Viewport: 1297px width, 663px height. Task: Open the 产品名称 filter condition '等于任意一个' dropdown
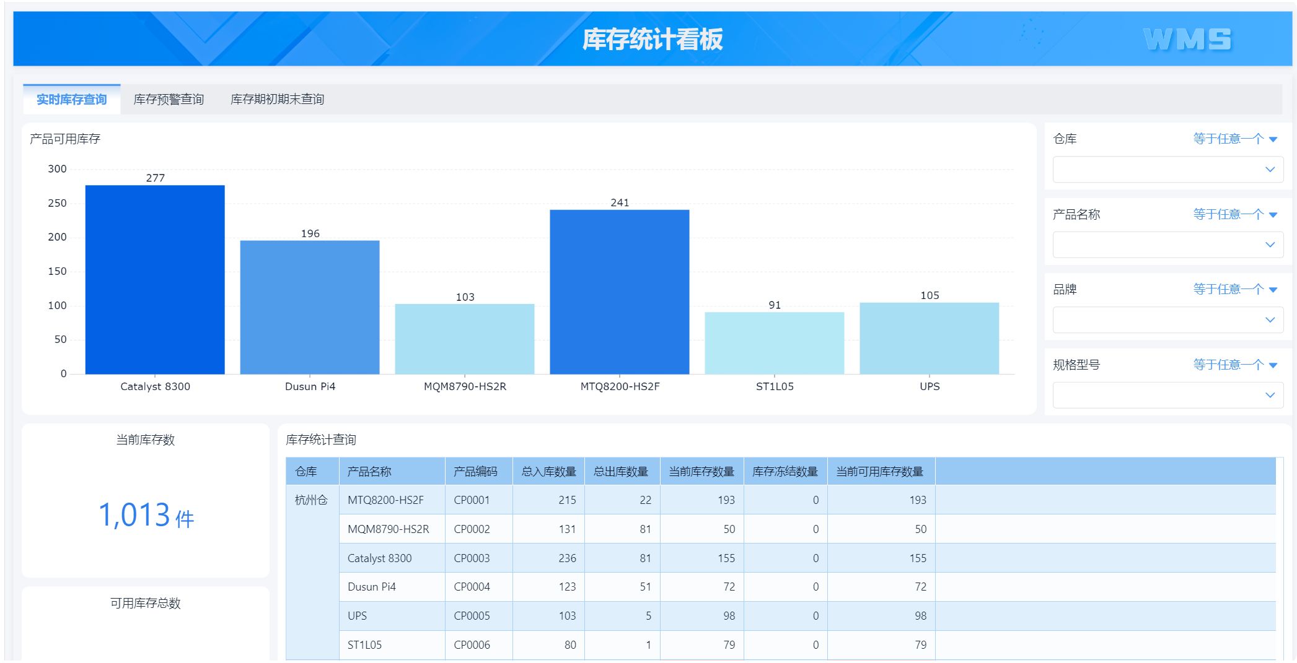pos(1235,214)
